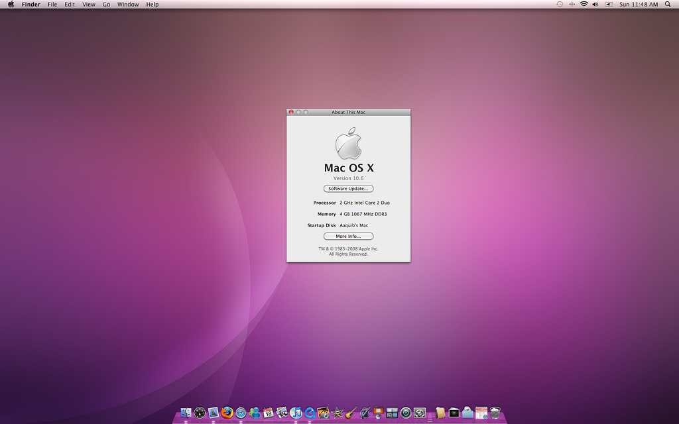This screenshot has height=424, width=679.
Task: Launch Dashboard from the Dock
Action: tap(200, 413)
